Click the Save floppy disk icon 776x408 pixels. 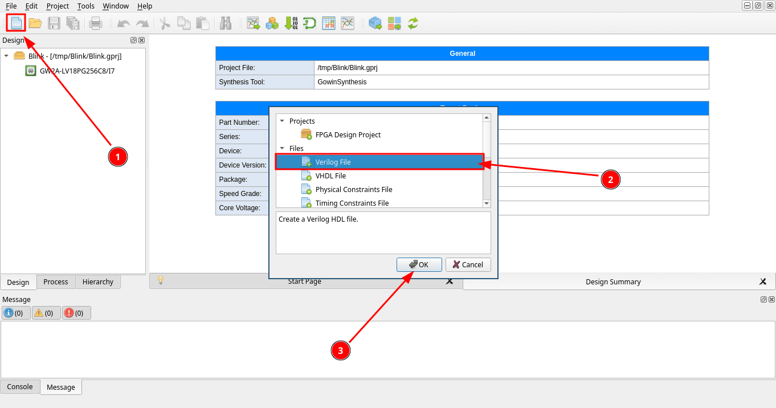[54, 23]
